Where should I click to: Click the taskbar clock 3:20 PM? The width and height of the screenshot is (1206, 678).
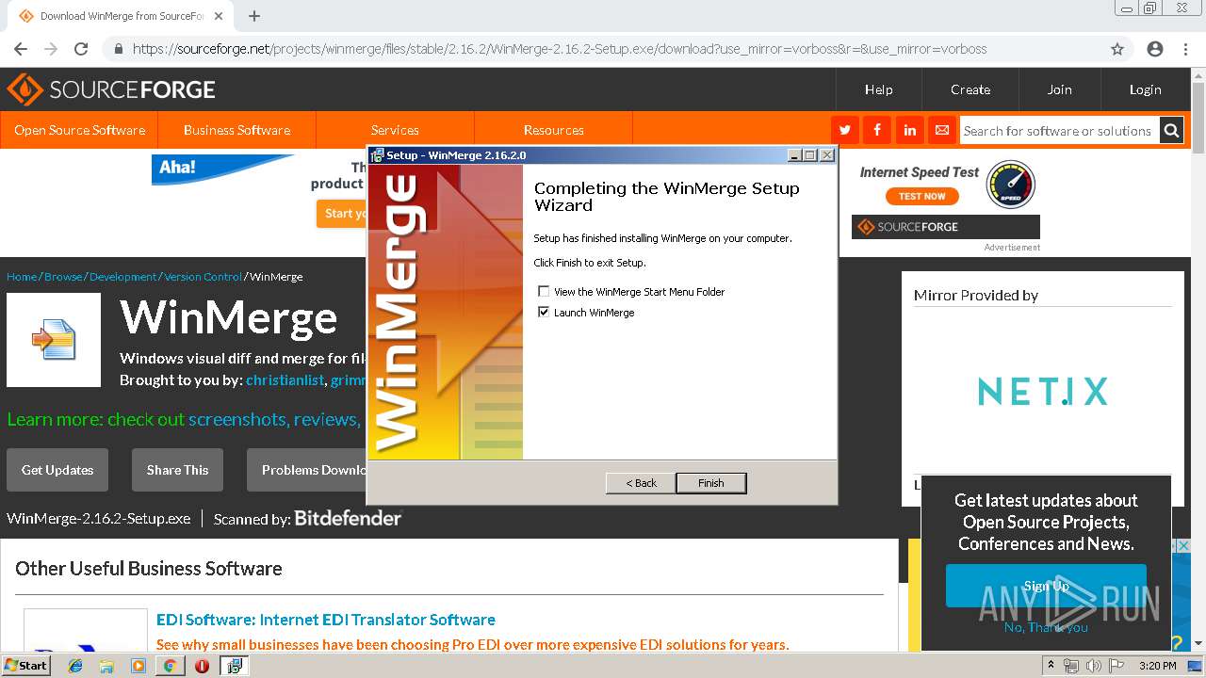(x=1157, y=666)
